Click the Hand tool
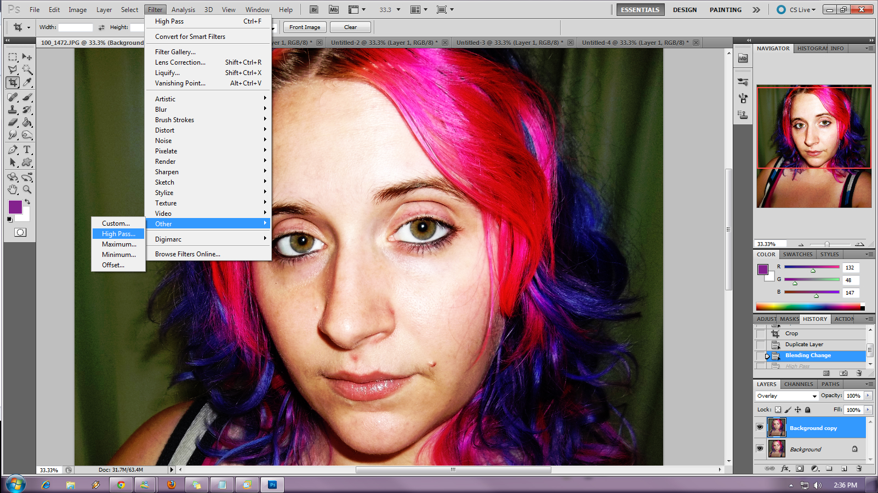This screenshot has width=878, height=493. click(x=13, y=190)
